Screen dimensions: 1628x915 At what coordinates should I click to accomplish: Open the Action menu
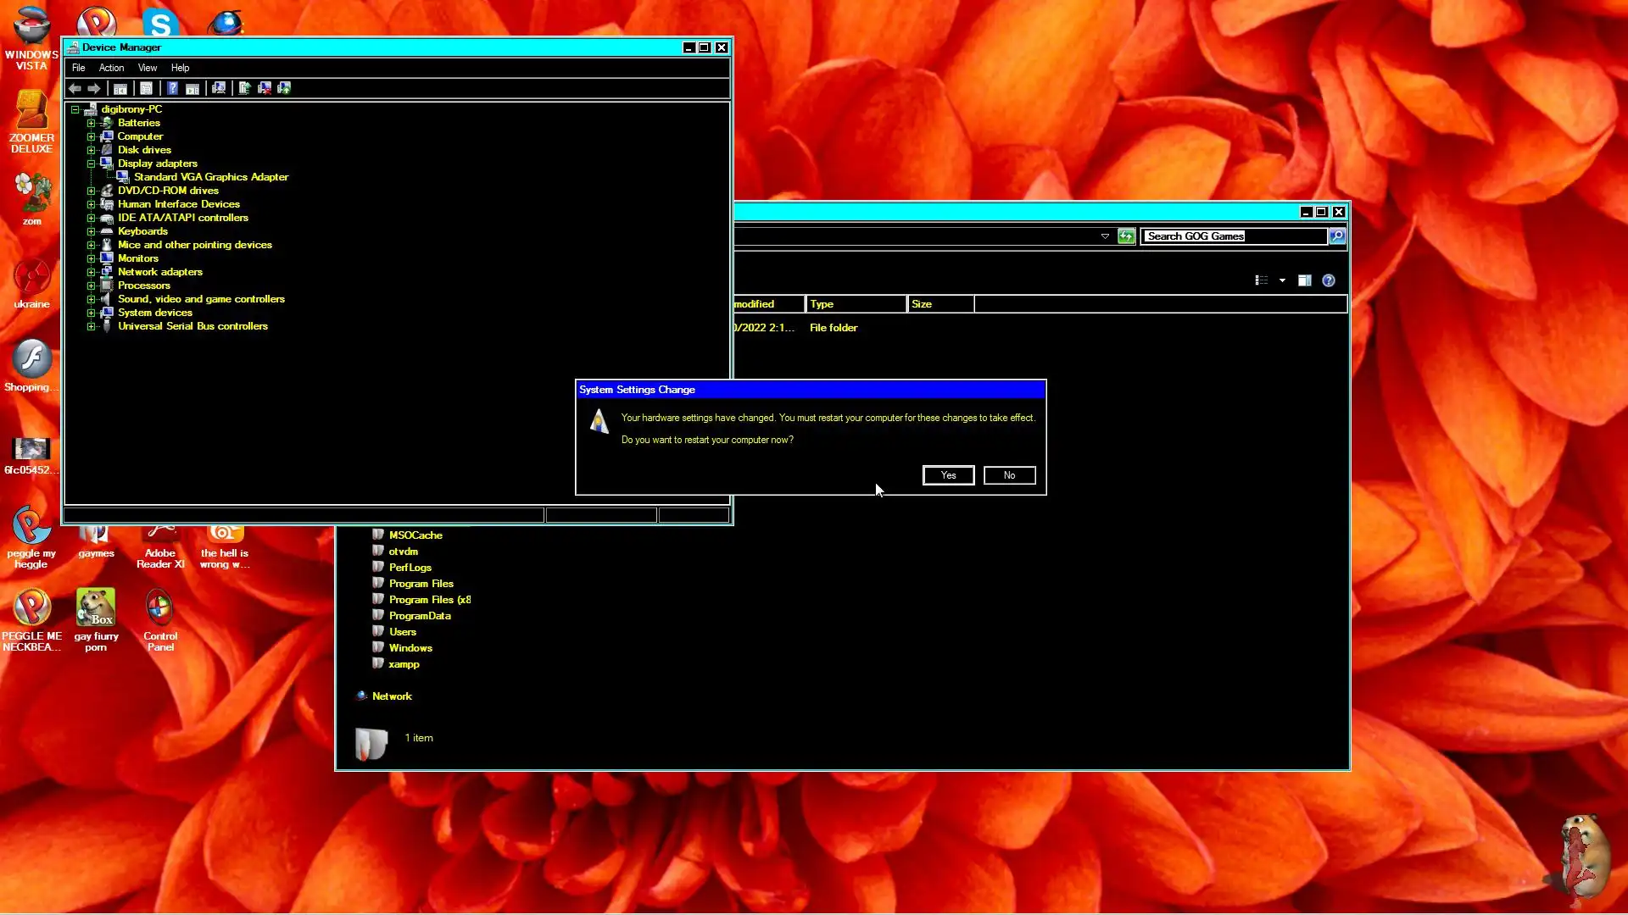(111, 68)
